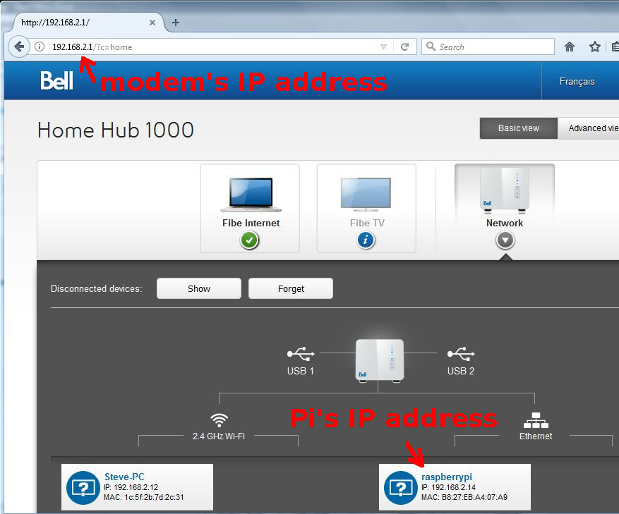Select the 2.4 GHz Wi-Fi icon

220,420
